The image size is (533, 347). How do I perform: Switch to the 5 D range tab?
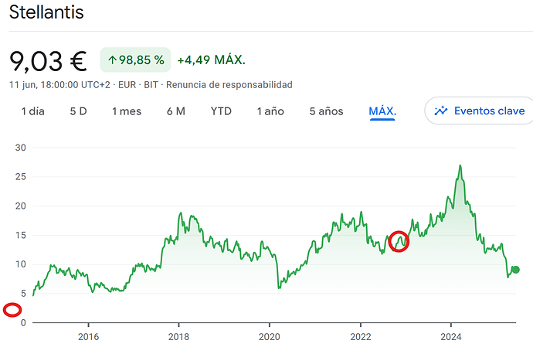tap(78, 111)
